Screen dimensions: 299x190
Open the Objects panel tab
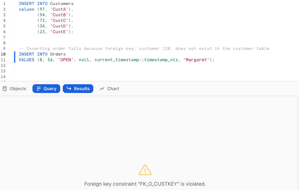(14, 89)
